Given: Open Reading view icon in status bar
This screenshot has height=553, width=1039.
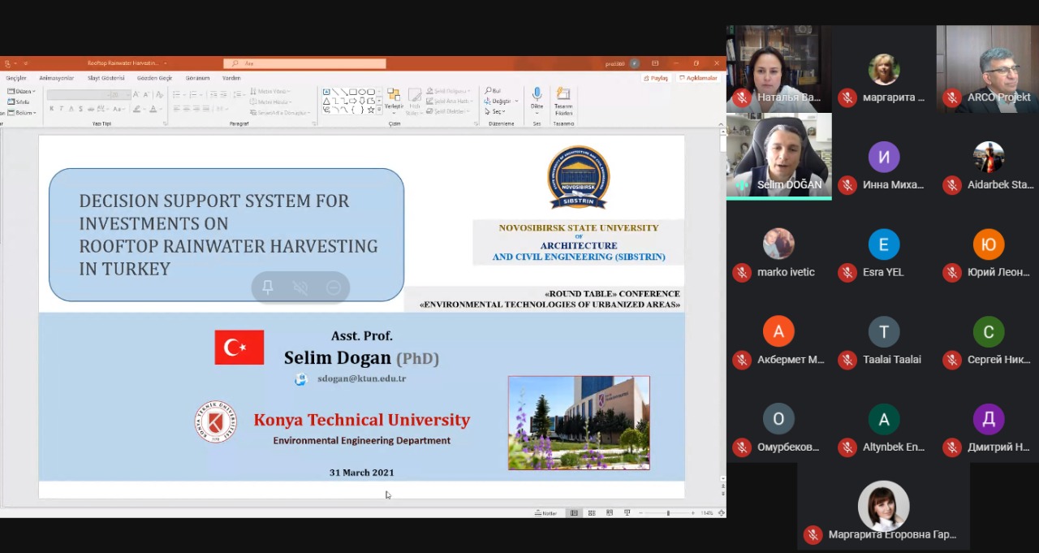Looking at the screenshot, I should tap(609, 513).
